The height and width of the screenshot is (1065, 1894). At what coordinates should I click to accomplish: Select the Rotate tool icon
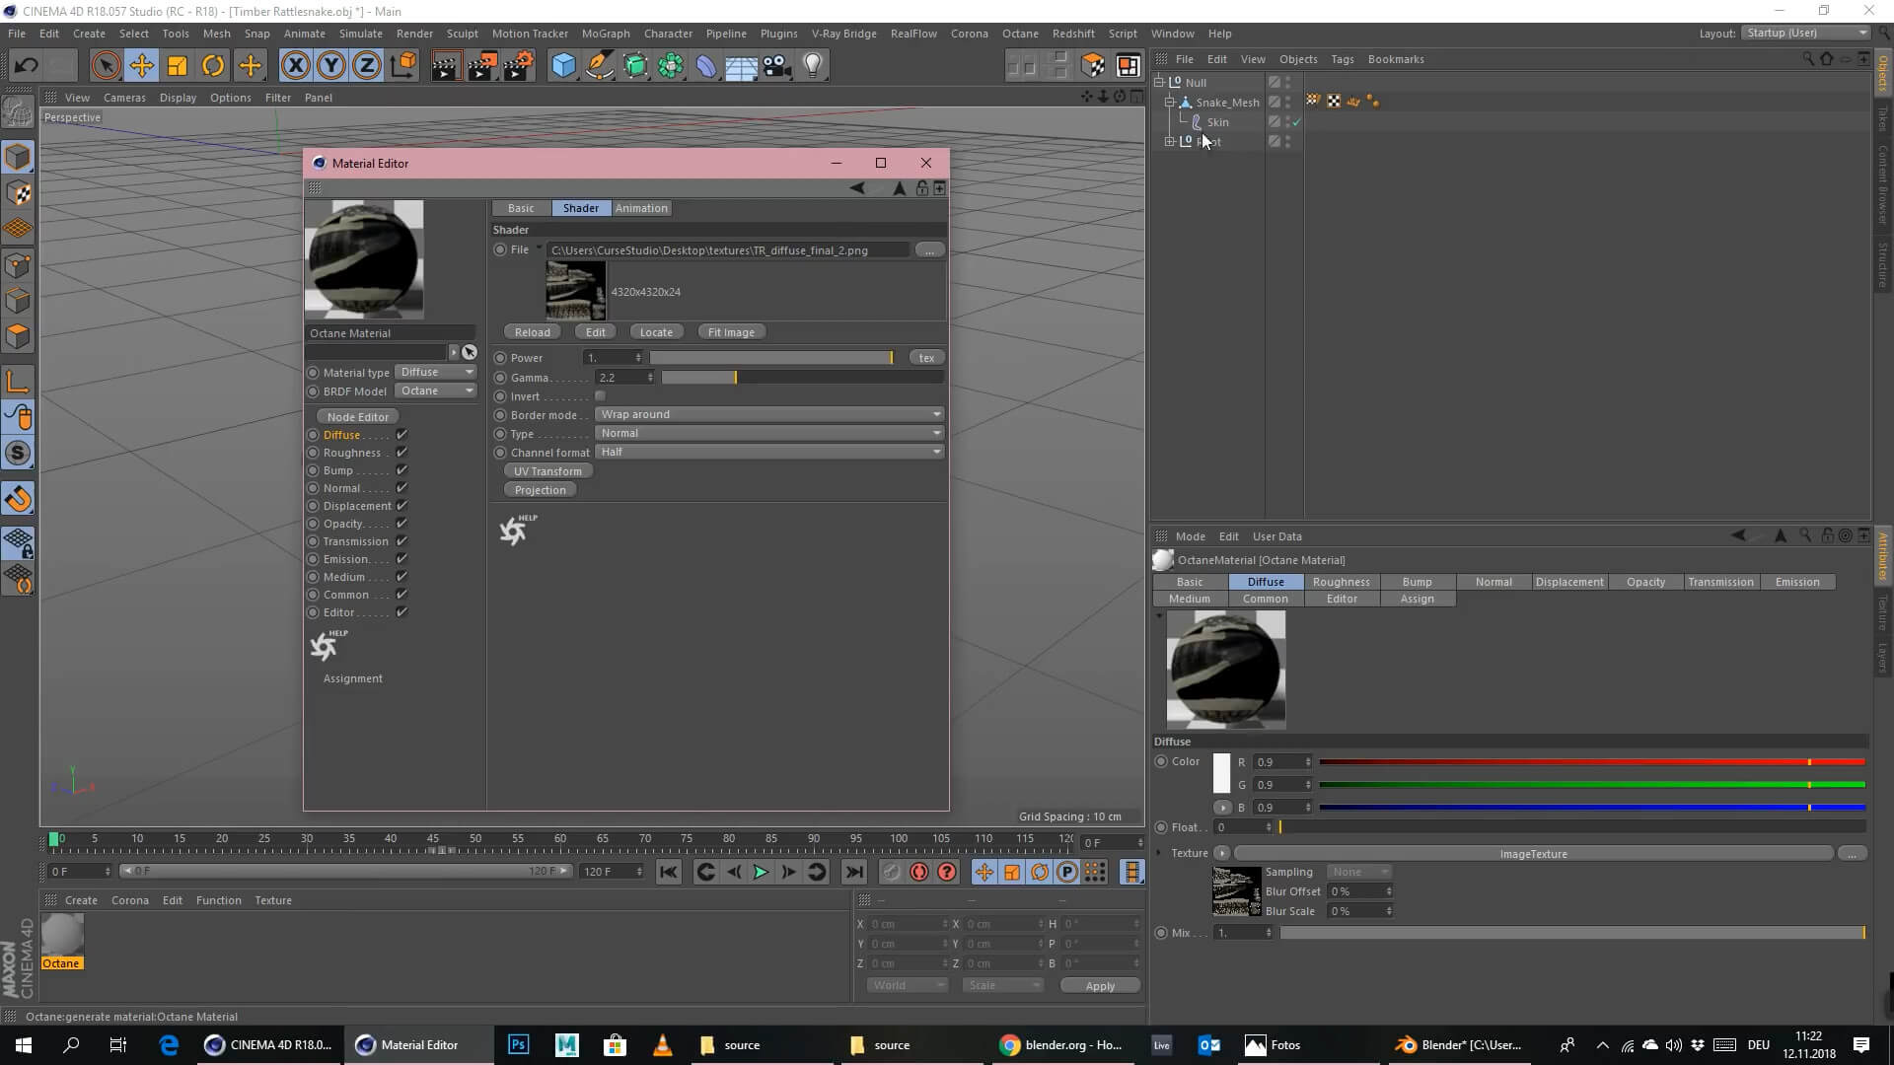[213, 66]
